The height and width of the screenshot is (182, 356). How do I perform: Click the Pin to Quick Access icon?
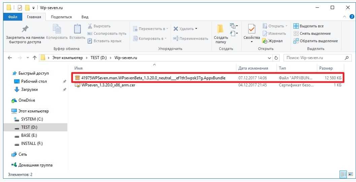coord(25,29)
